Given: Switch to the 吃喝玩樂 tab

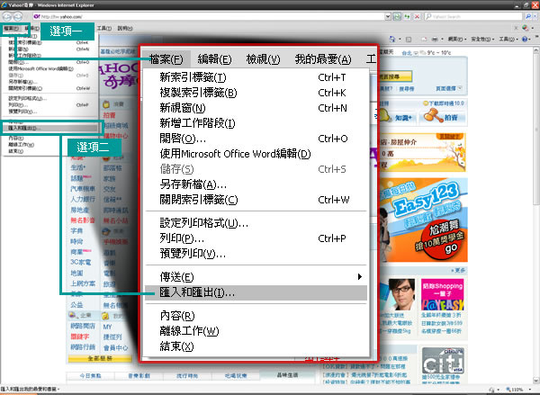Looking at the screenshot, I should pyautogui.click(x=236, y=376).
